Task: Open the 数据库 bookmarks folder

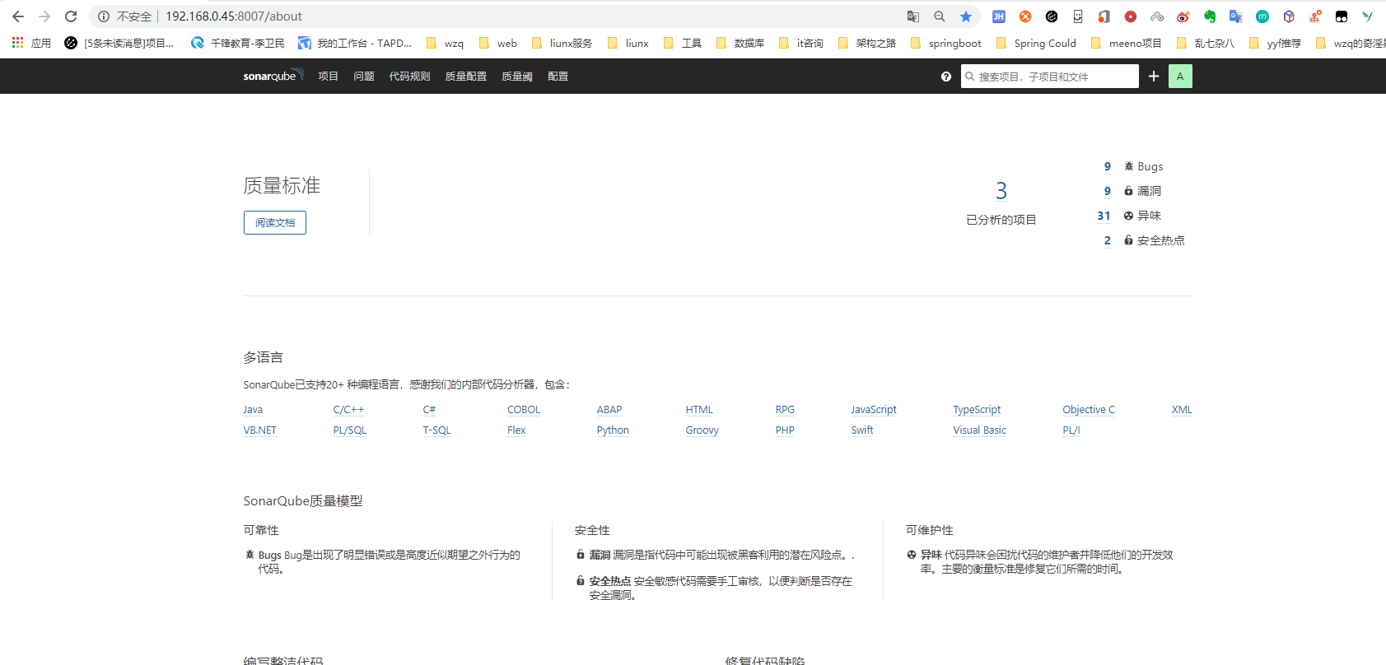Action: 740,43
